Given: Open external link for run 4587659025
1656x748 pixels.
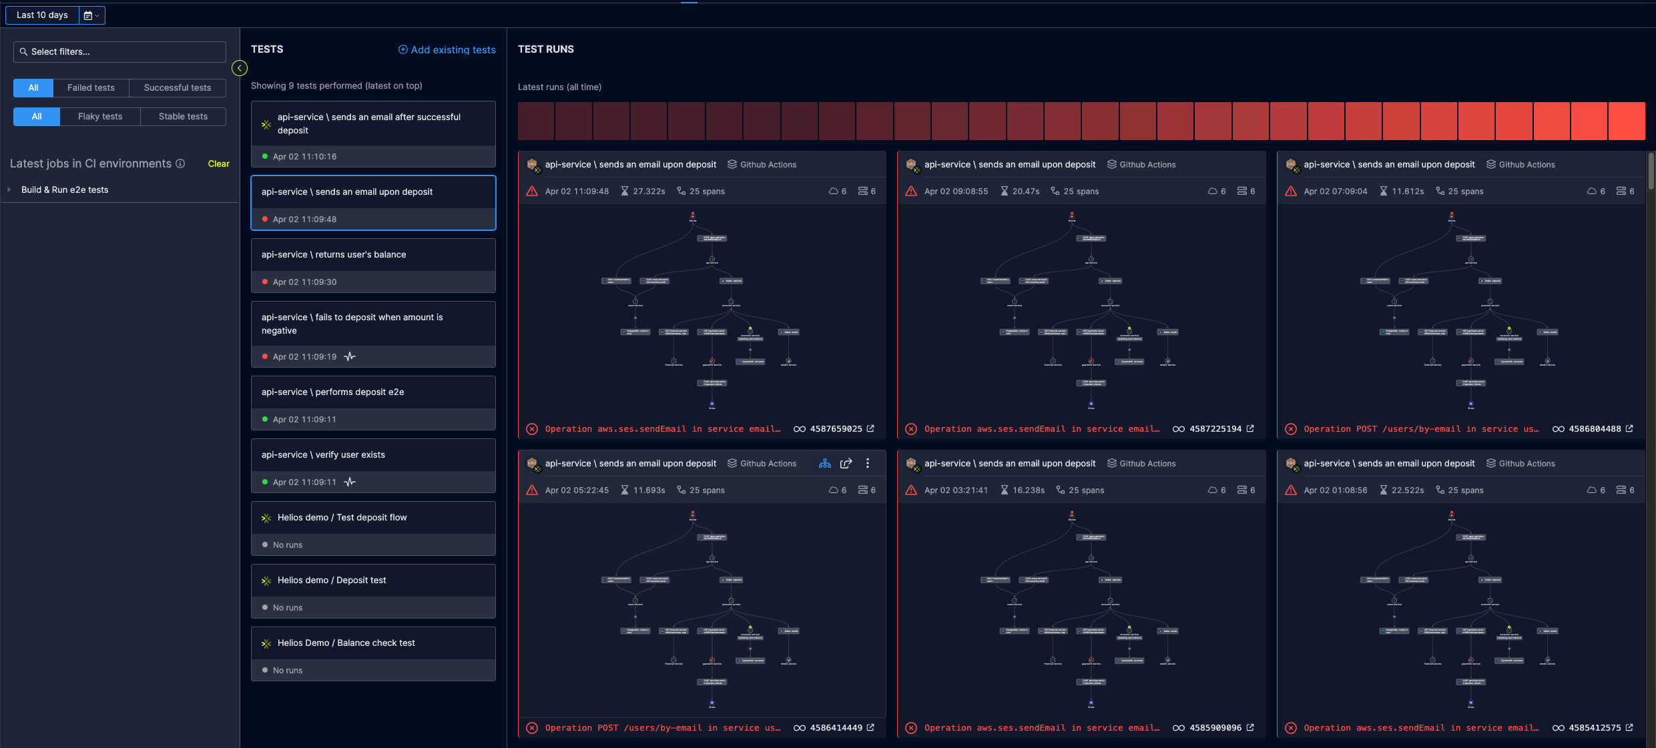Looking at the screenshot, I should click(870, 429).
